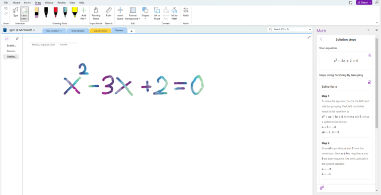Insert solution steps on page icon

click(370, 82)
